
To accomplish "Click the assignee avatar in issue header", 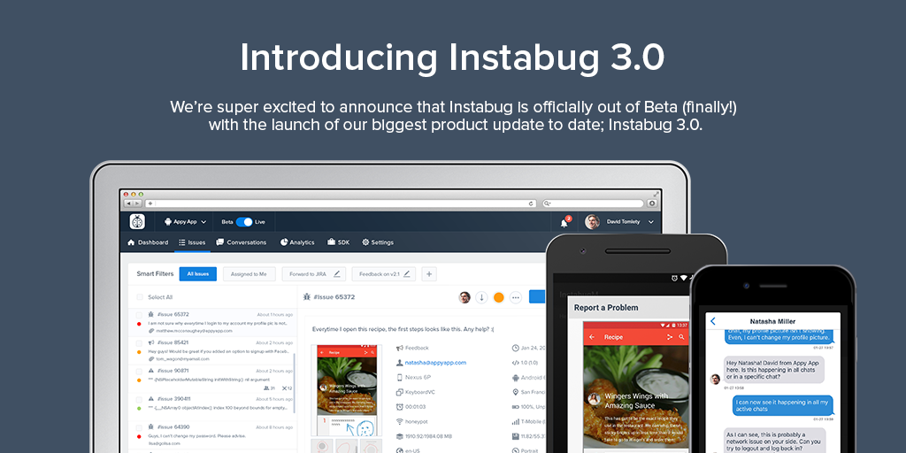I will click(465, 297).
